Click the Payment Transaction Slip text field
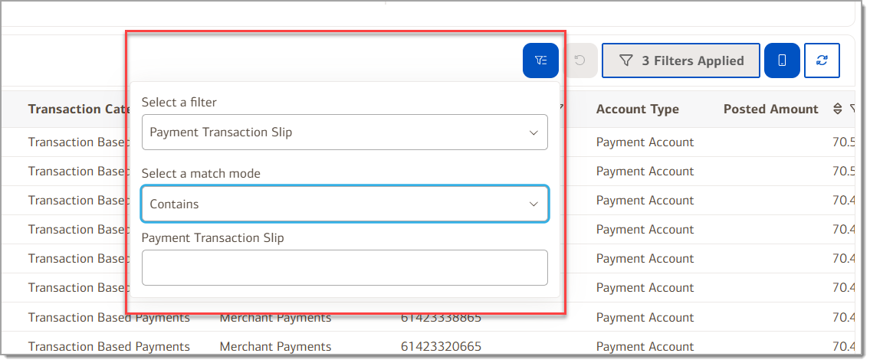The height and width of the screenshot is (363, 870). pos(345,268)
